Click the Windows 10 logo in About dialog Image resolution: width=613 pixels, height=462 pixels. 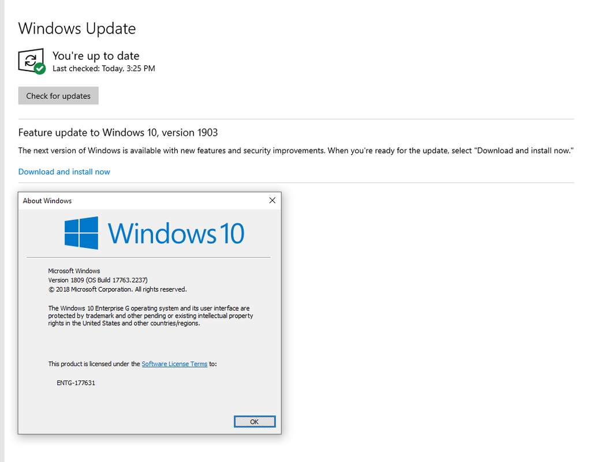[155, 233]
